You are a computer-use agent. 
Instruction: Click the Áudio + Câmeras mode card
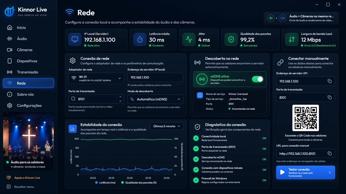[x=301, y=18]
